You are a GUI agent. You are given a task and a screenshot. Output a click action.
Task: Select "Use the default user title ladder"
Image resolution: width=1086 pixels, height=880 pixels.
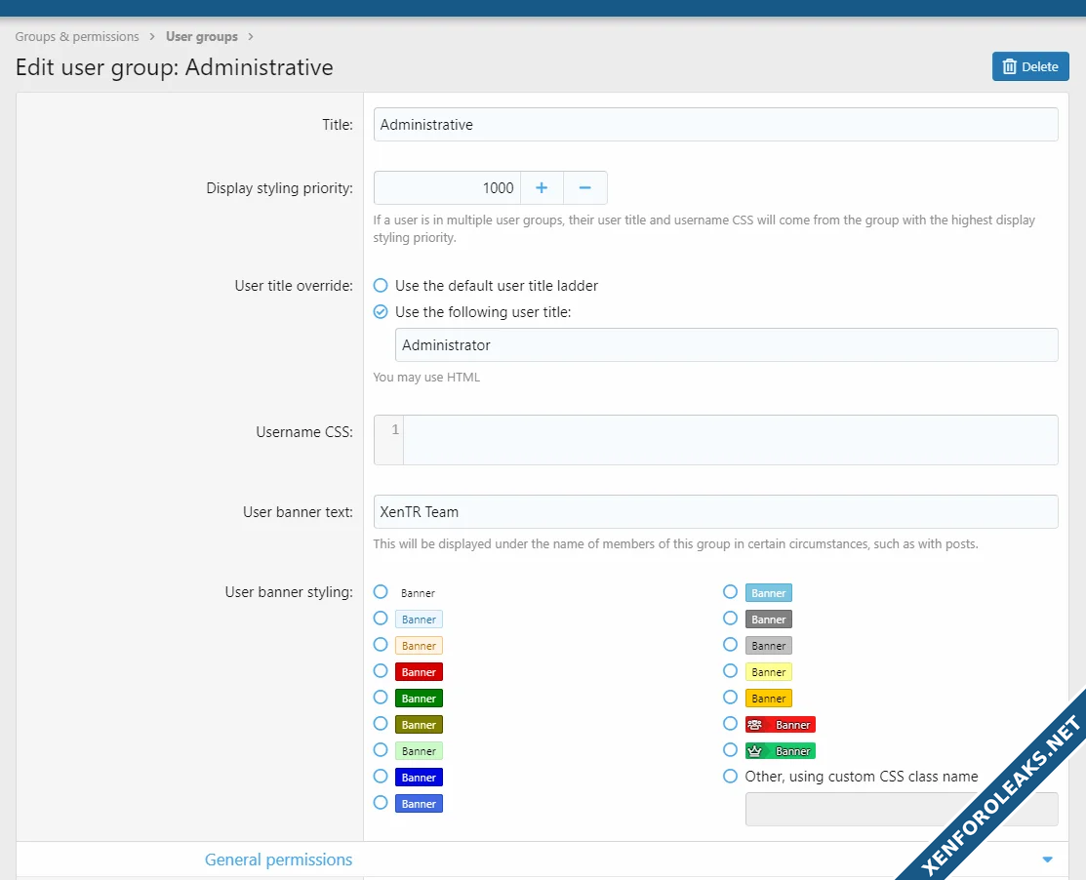[381, 286]
